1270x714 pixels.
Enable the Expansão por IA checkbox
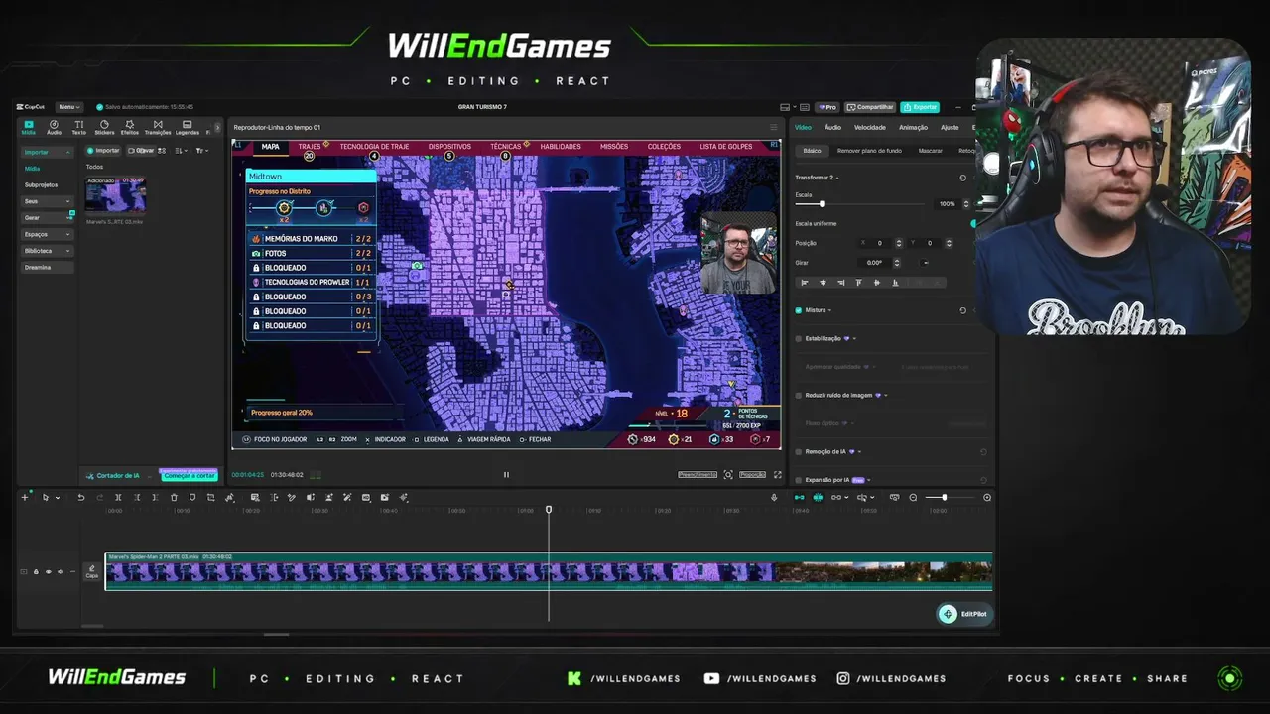799,480
